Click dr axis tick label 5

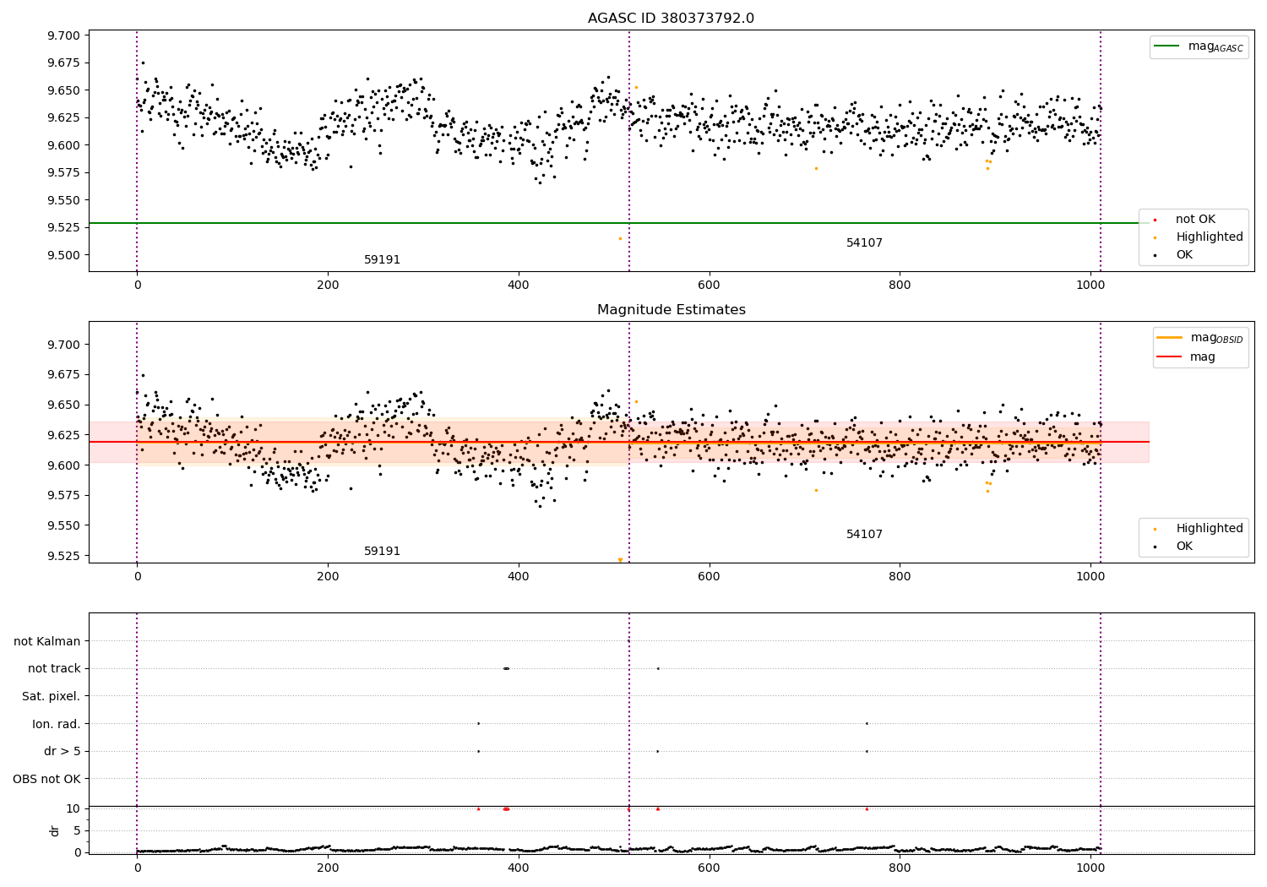[77, 830]
